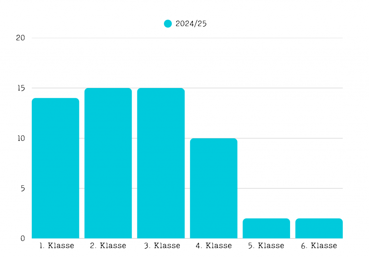Toggle the 2024/25 series legend label
Viewport: 369px width, 257px height.
click(x=191, y=24)
